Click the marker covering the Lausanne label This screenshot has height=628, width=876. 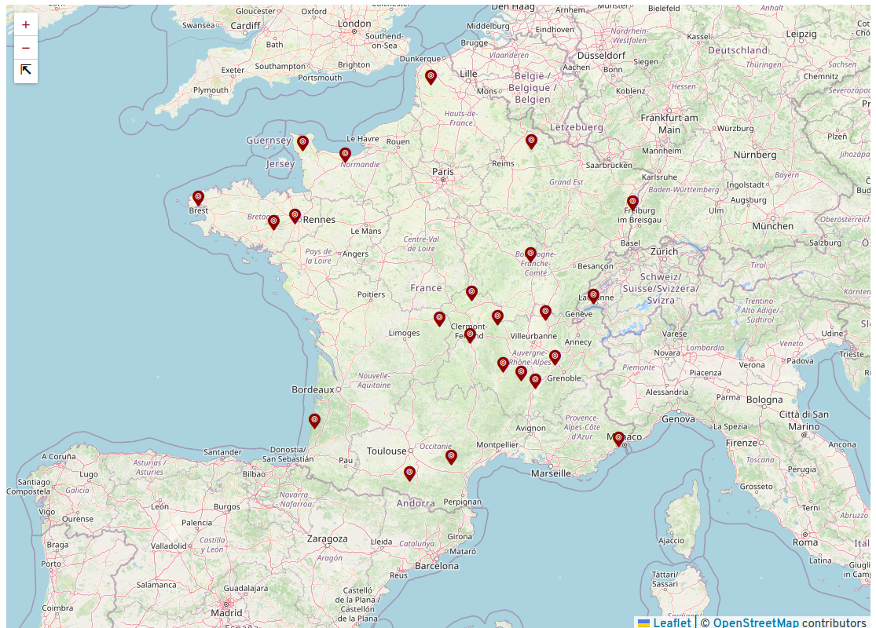[594, 296]
